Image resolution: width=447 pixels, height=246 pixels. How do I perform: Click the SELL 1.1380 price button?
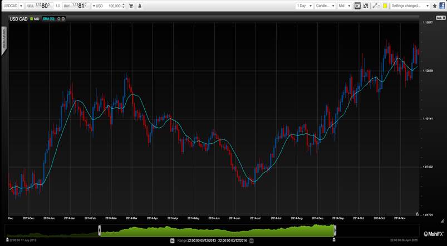pos(40,6)
